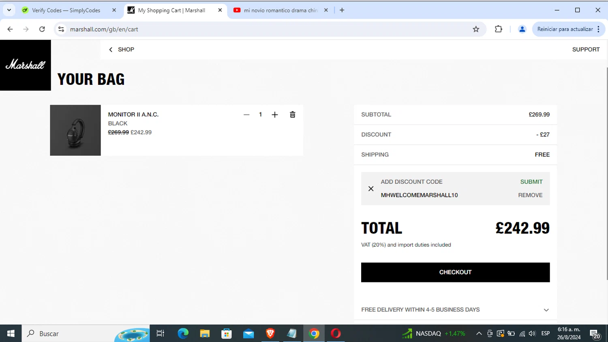Go back to SHOP
Image resolution: width=608 pixels, height=342 pixels.
point(122,49)
